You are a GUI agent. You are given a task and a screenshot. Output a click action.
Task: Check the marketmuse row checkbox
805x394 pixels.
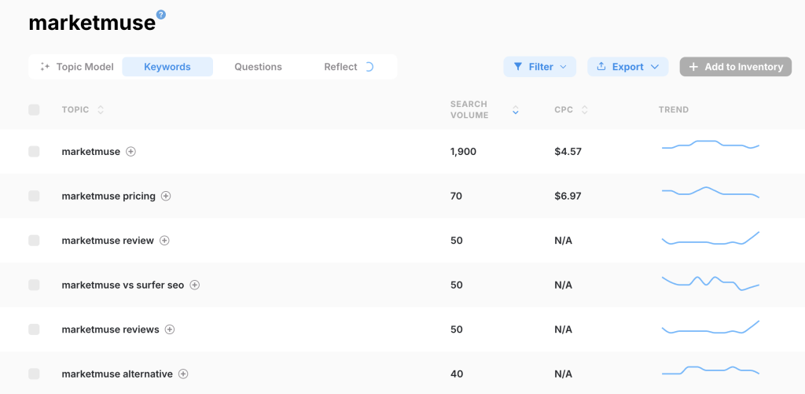point(34,152)
